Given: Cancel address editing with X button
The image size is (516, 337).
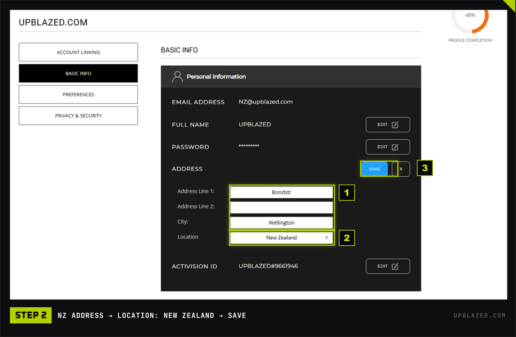Looking at the screenshot, I should tap(401, 169).
